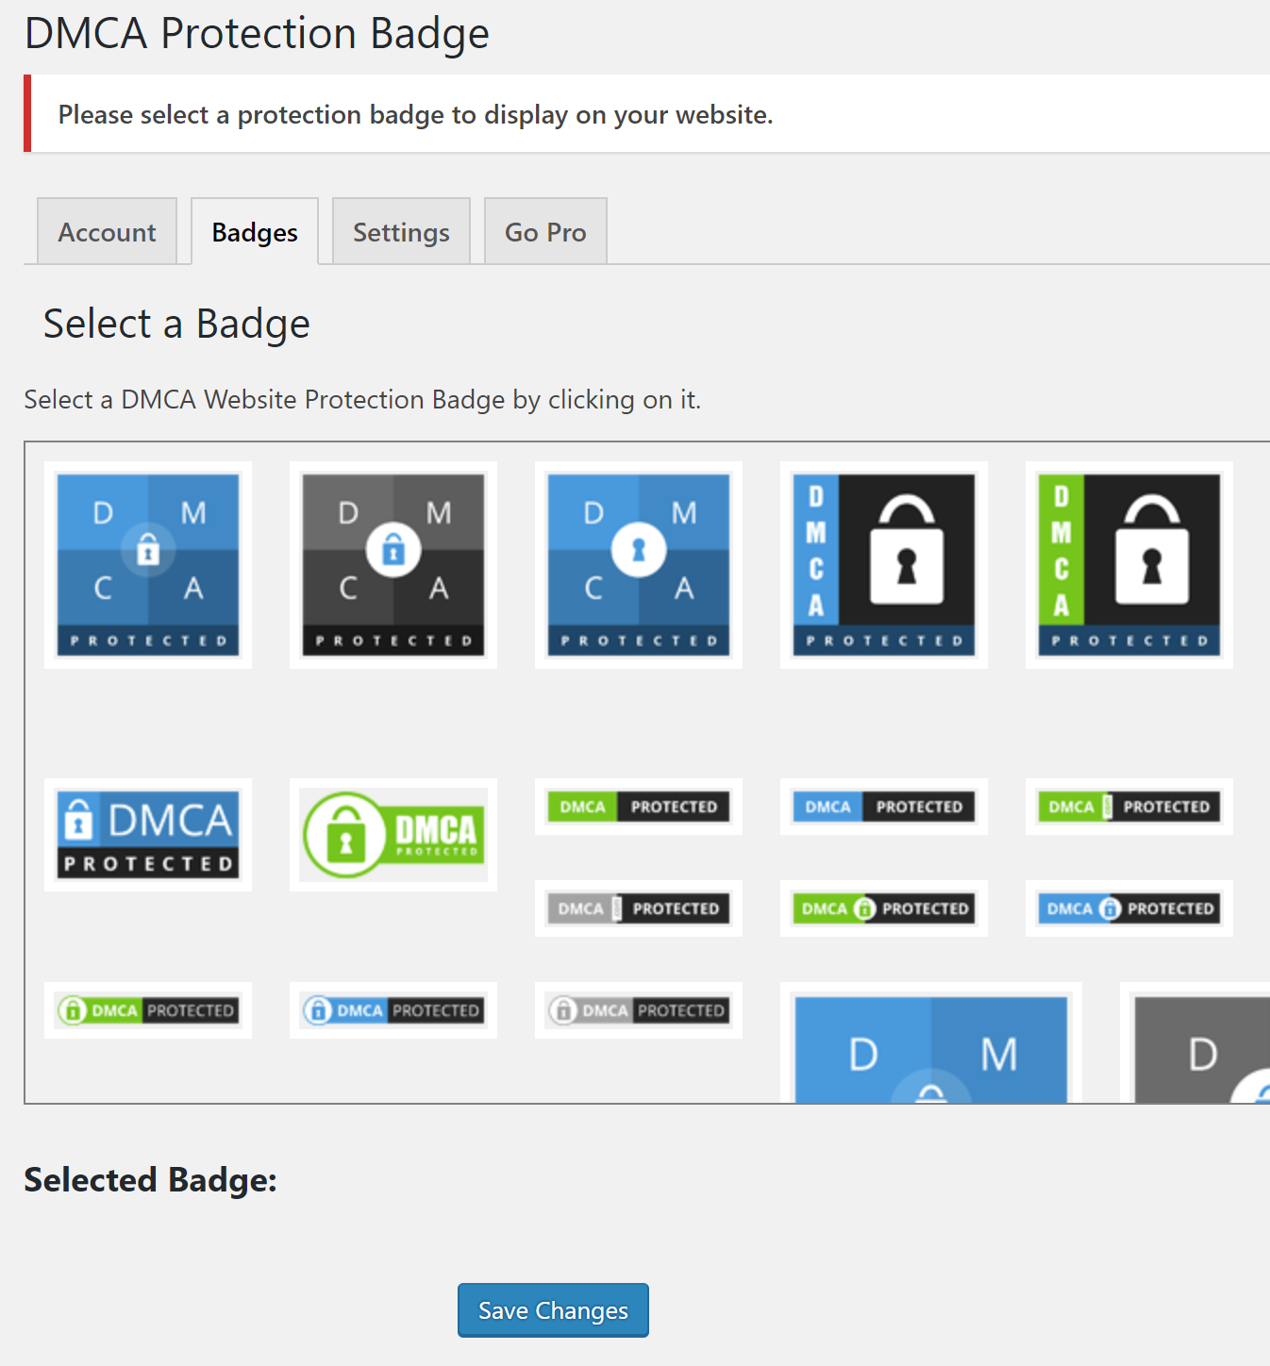Select the blue square DMCA badge with faded lock
This screenshot has height=1366, width=1270.
148,564
